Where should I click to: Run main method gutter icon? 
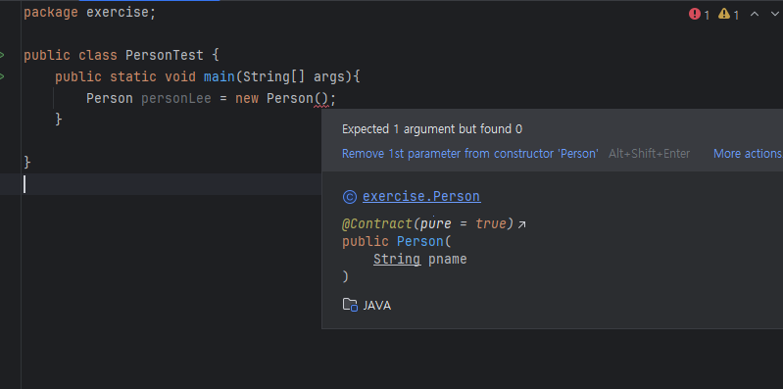coord(3,76)
